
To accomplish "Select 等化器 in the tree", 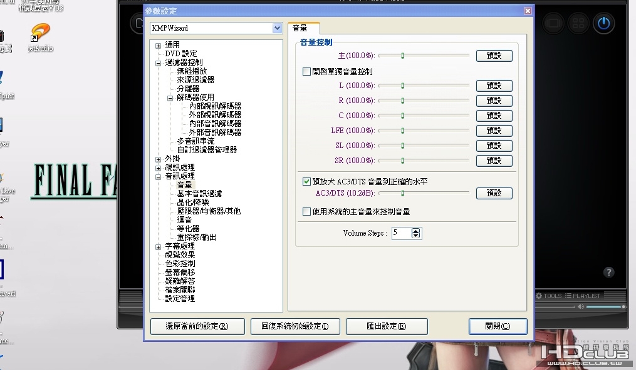I will click(188, 229).
